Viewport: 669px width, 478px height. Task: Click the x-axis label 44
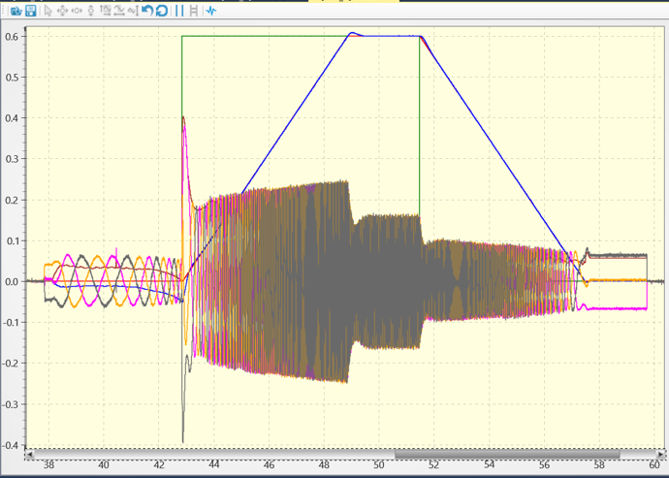click(x=213, y=464)
